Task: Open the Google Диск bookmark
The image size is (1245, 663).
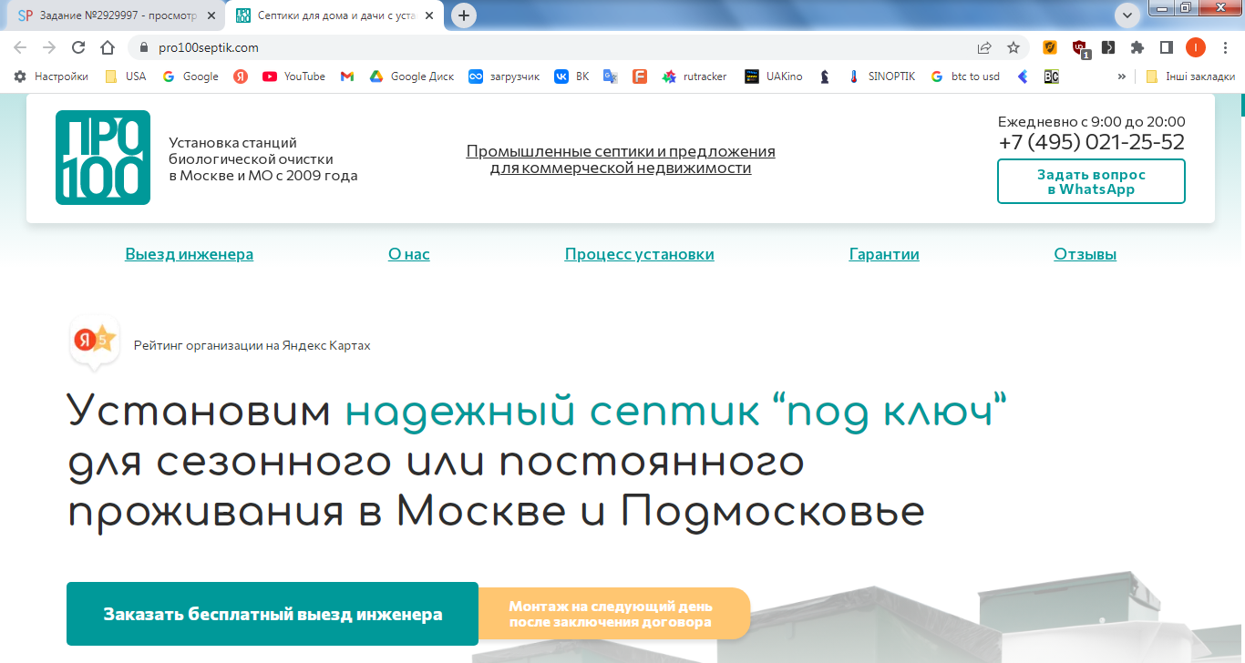Action: 411,76
